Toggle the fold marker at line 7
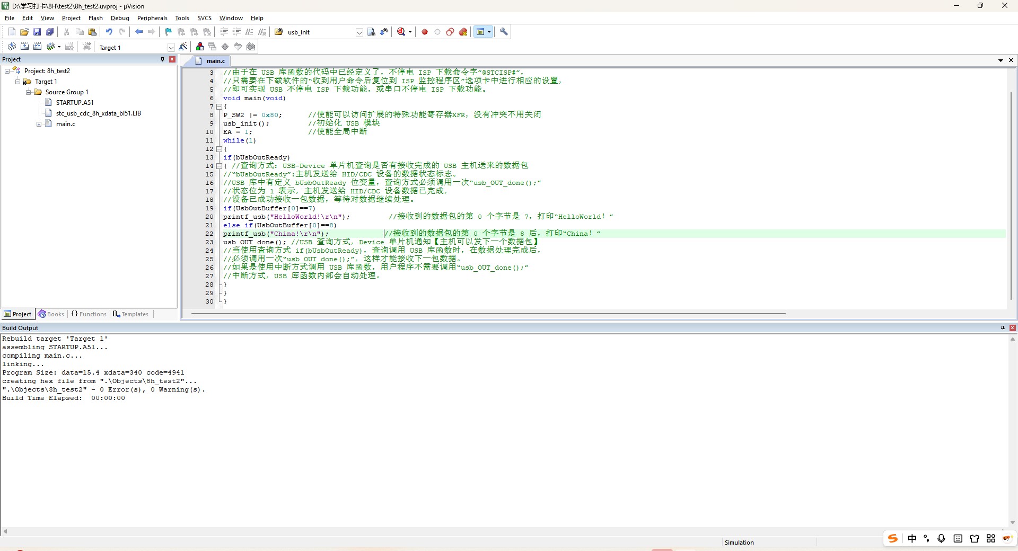This screenshot has width=1018, height=551. coord(219,106)
